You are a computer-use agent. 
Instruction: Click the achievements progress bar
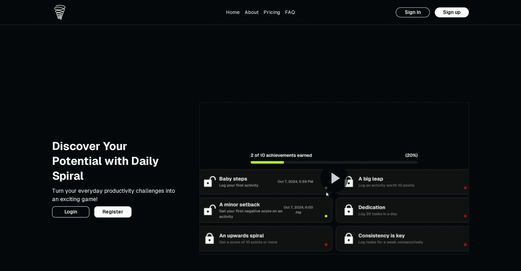[x=334, y=162]
